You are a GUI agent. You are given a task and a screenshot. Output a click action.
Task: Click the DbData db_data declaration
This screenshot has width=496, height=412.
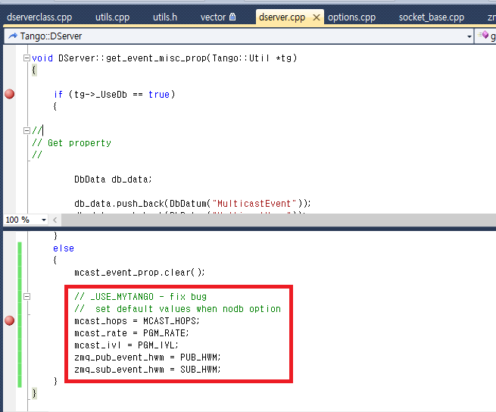pyautogui.click(x=113, y=179)
